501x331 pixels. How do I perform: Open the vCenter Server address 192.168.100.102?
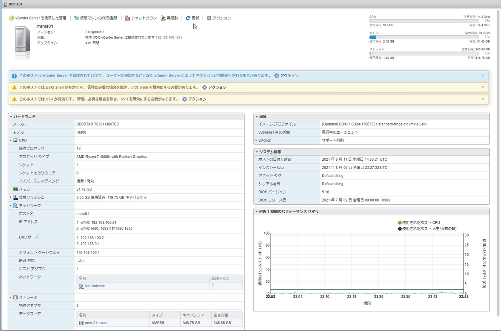169,37
